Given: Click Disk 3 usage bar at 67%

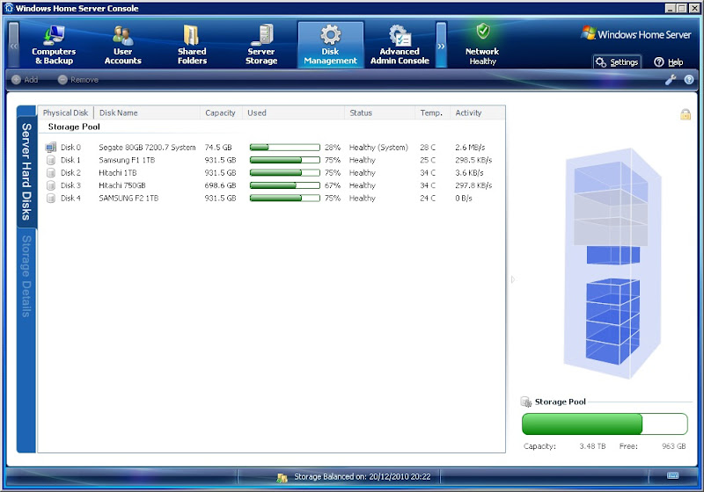Looking at the screenshot, I should tap(284, 185).
